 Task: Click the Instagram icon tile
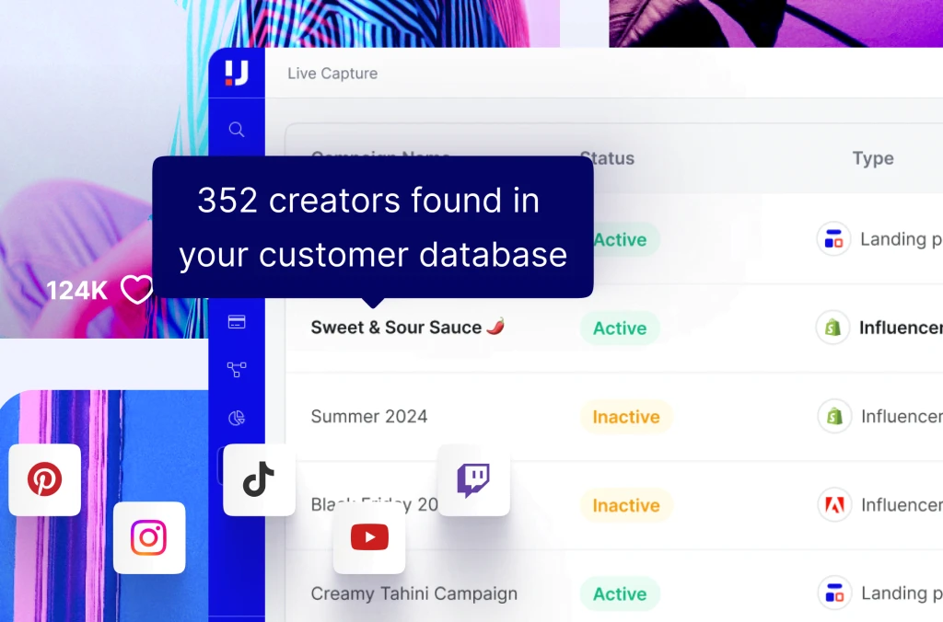pos(148,537)
